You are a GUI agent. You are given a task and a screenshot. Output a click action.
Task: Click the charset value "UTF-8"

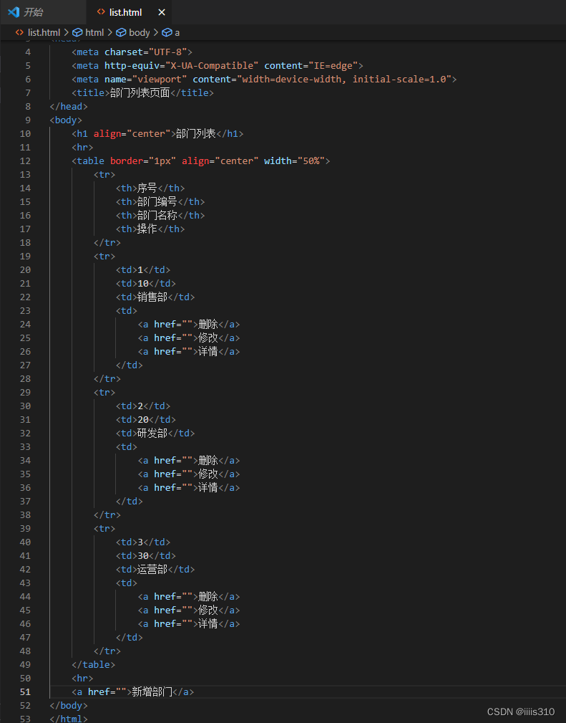click(167, 52)
